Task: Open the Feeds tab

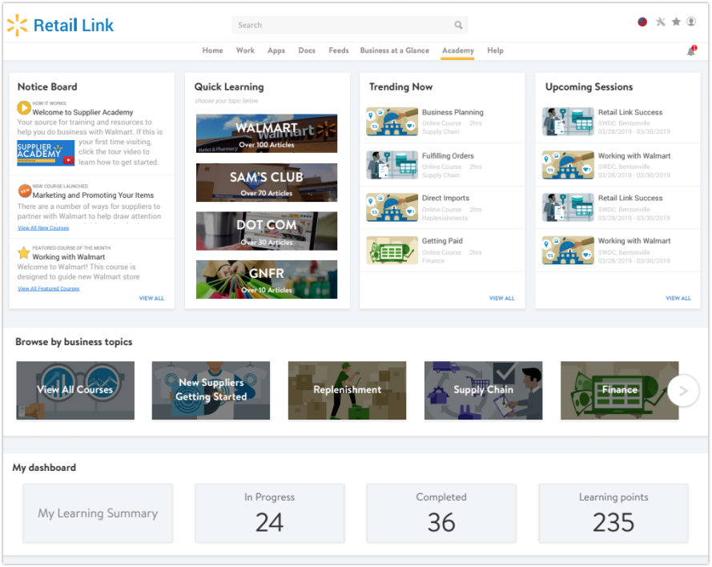Action: (339, 50)
